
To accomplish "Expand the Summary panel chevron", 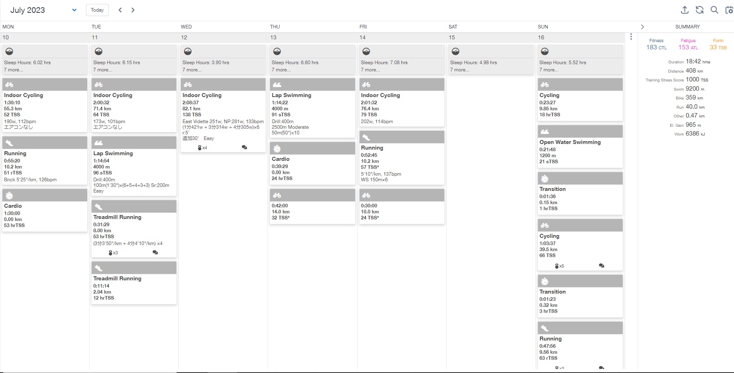I will pyautogui.click(x=642, y=27).
